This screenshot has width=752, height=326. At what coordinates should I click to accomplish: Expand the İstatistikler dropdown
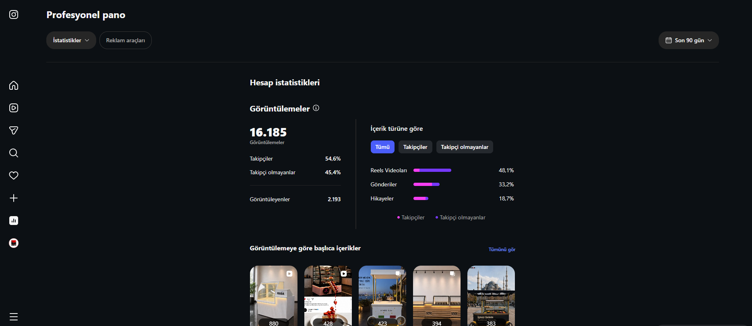[x=71, y=40]
